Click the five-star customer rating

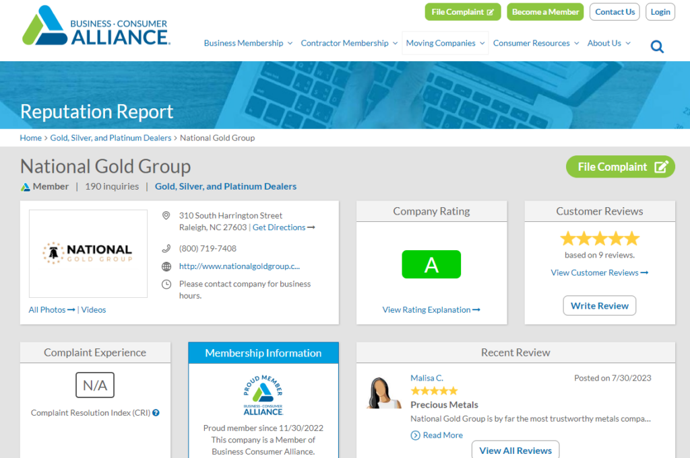(x=599, y=239)
